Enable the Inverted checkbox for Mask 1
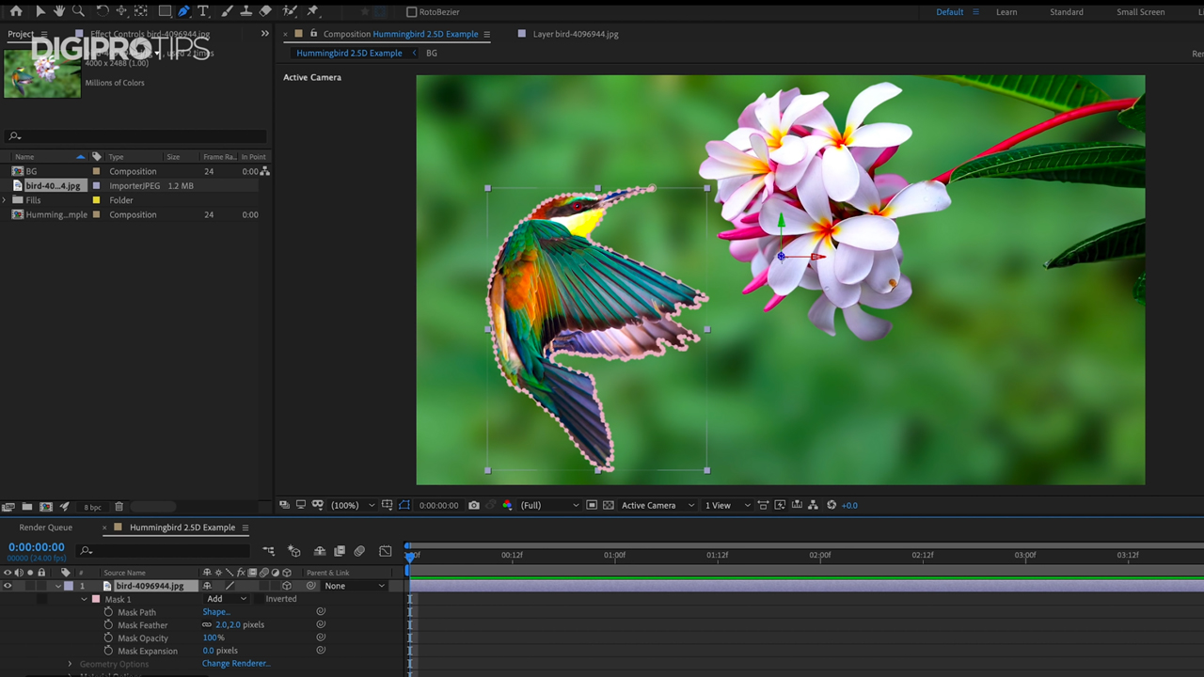Image resolution: width=1204 pixels, height=677 pixels. (x=259, y=599)
